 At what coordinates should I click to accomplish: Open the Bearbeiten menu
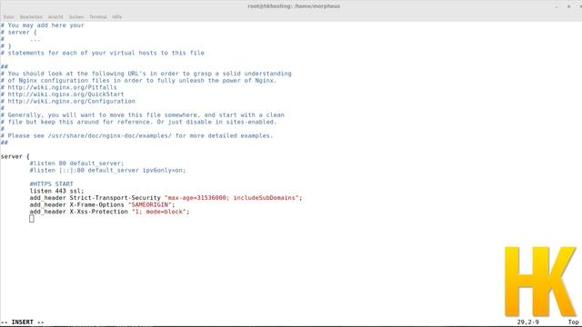pyautogui.click(x=31, y=17)
